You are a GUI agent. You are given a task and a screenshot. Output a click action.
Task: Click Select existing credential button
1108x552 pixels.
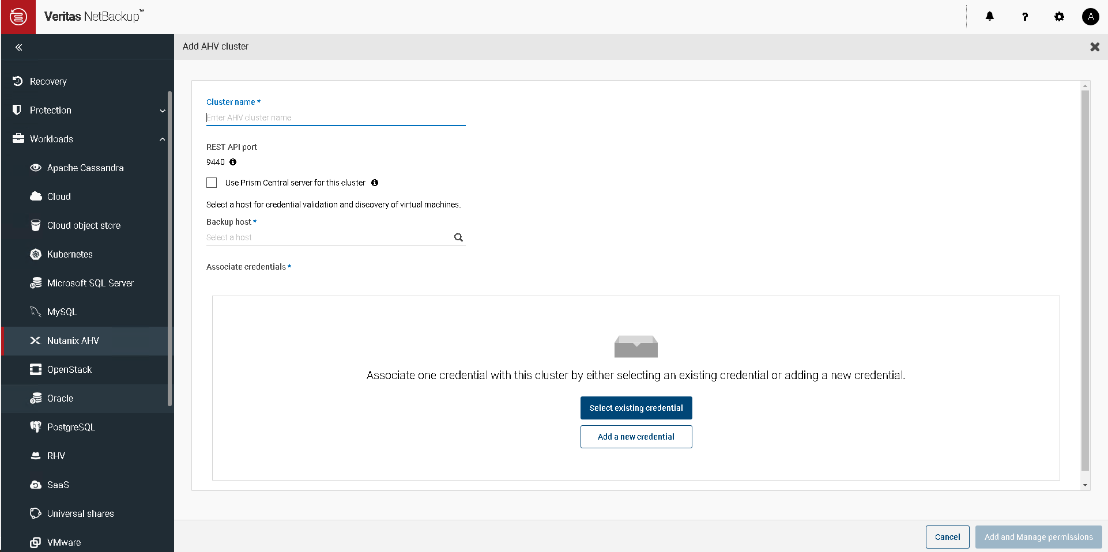click(636, 408)
